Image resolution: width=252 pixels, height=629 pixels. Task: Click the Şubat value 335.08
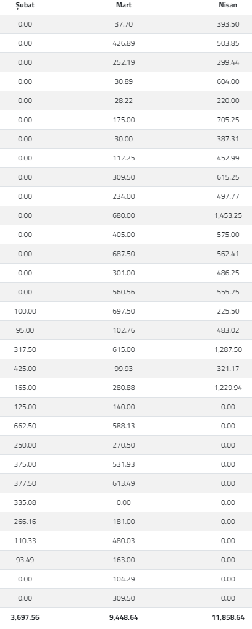(x=25, y=502)
